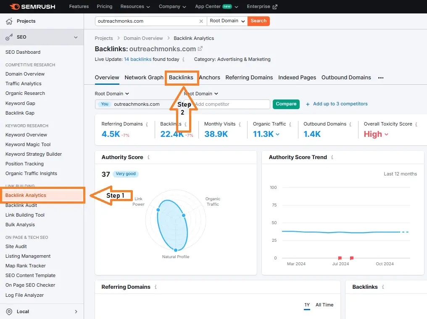Image resolution: width=427 pixels, height=319 pixels.
Task: Switch to Overview tab
Action: pos(107,78)
